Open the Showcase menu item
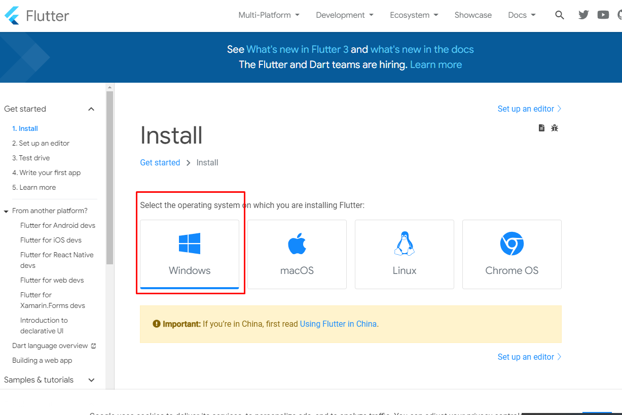Image resolution: width=622 pixels, height=415 pixels. click(473, 15)
